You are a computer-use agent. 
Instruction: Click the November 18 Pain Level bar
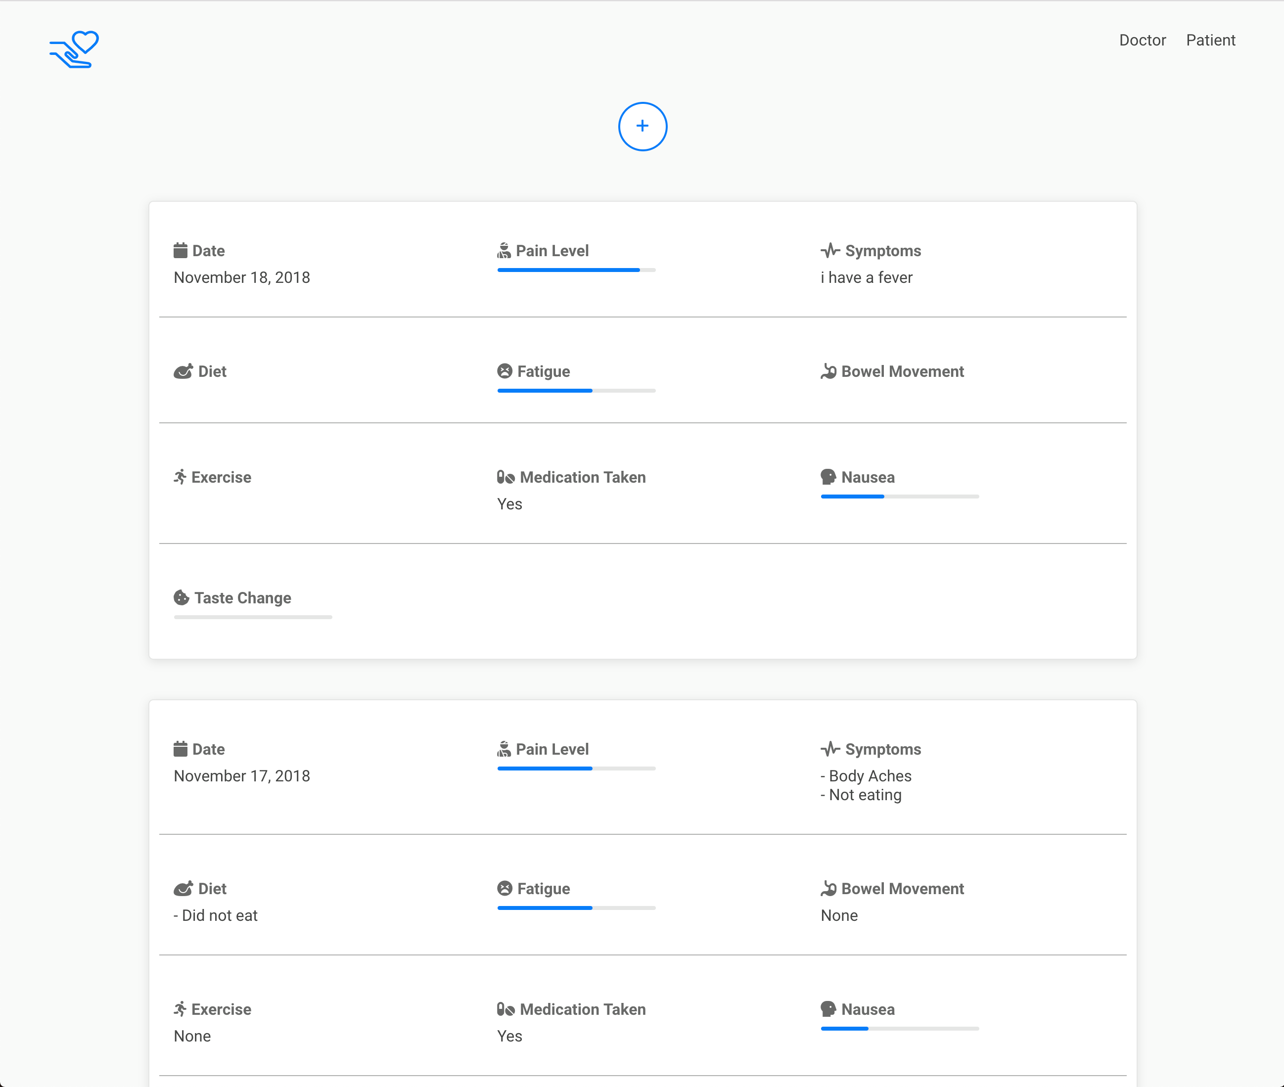[576, 270]
